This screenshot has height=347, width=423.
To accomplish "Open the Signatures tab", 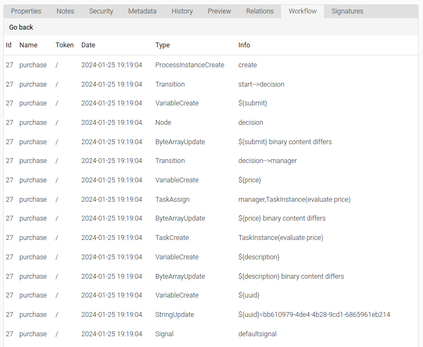I will point(347,11).
